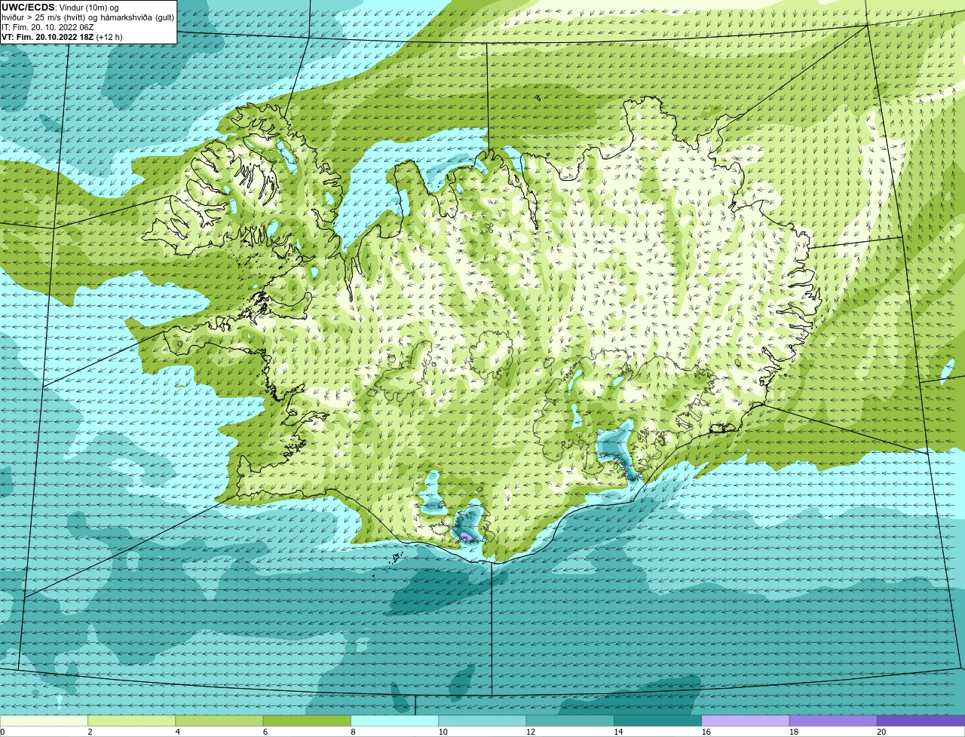Click the "IT: Fim. 20. 10. 2022 06Z" line
965x737 pixels.
click(x=49, y=26)
